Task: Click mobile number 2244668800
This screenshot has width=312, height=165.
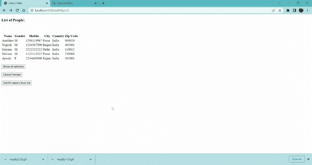Action: coord(34,58)
